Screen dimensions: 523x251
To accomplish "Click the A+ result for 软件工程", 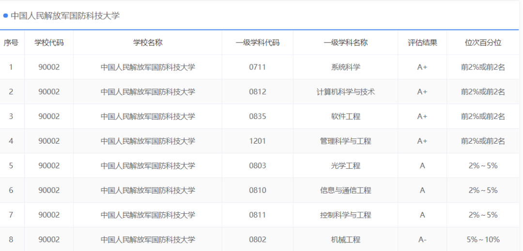I will click(422, 117).
